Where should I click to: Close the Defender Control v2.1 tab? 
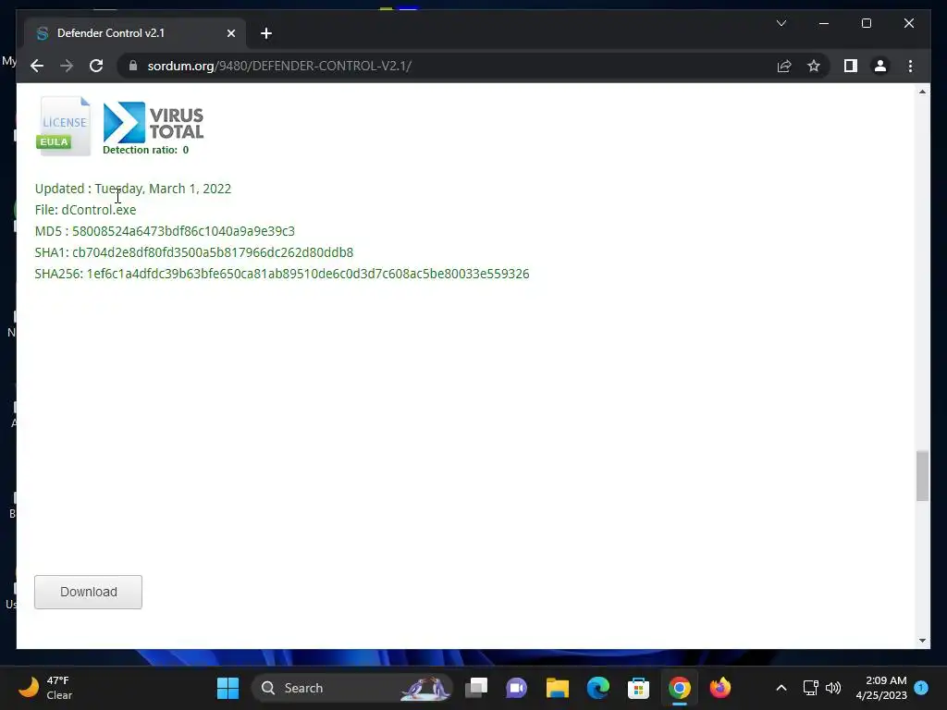[x=230, y=33]
